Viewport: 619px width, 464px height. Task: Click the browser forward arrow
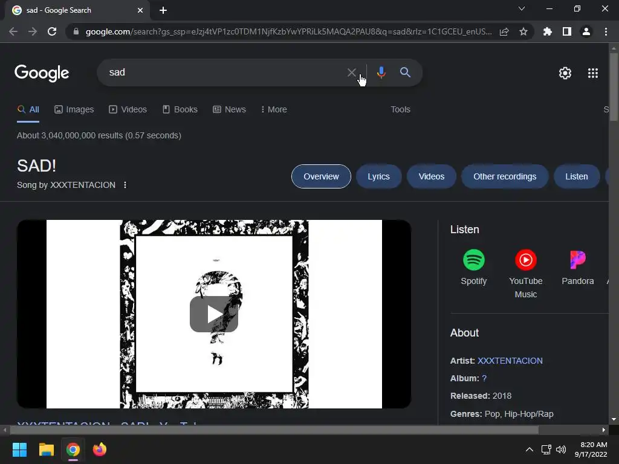pyautogui.click(x=33, y=31)
